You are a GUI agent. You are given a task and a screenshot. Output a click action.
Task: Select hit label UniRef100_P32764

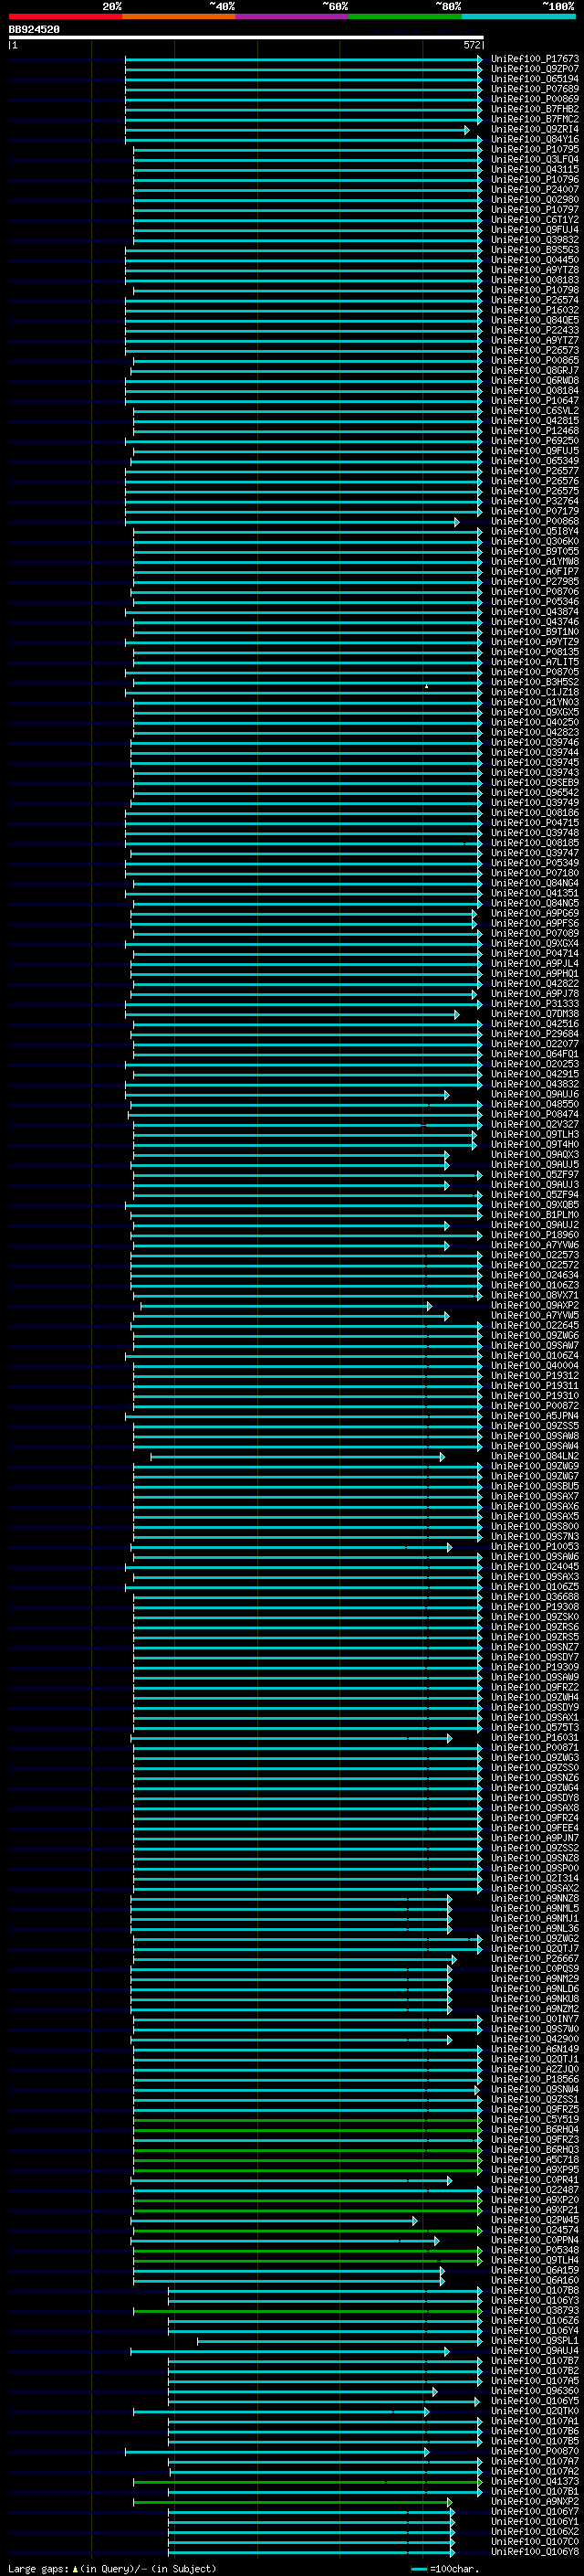coord(535,501)
